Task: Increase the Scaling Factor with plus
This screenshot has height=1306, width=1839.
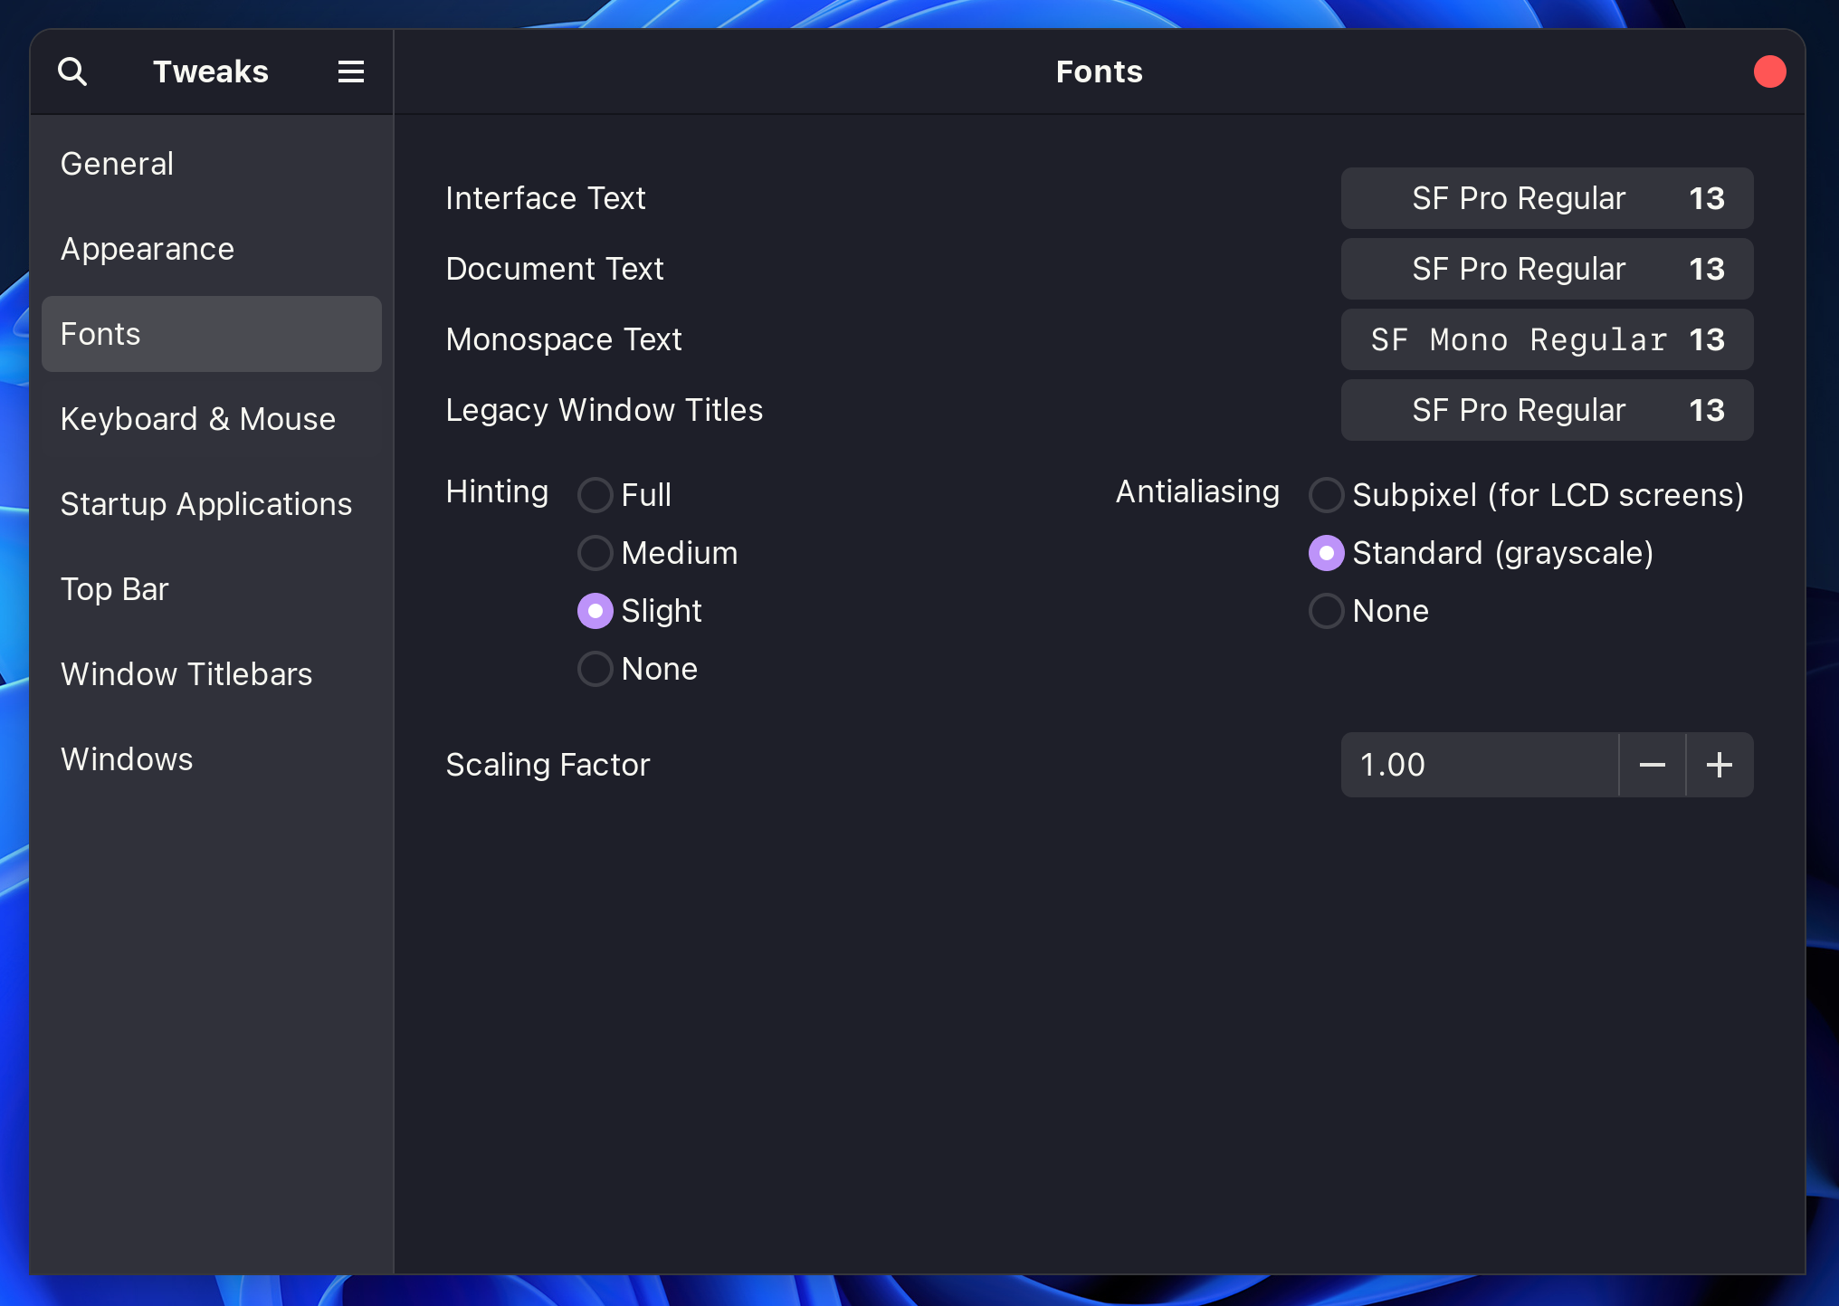Action: pyautogui.click(x=1719, y=765)
